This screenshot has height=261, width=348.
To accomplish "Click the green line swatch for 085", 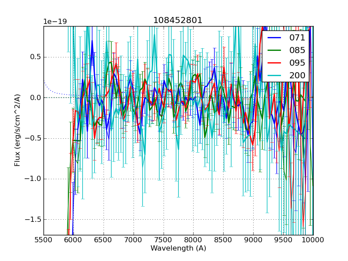I will click(x=274, y=50).
